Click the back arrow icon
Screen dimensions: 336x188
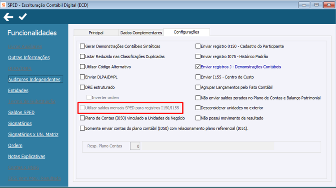[x=9, y=17]
